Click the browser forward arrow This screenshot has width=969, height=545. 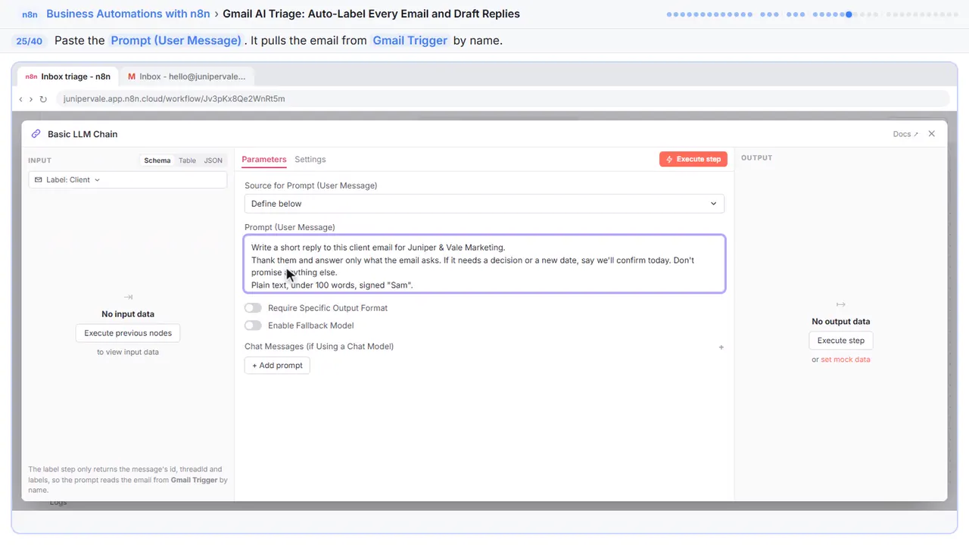pyautogui.click(x=31, y=99)
